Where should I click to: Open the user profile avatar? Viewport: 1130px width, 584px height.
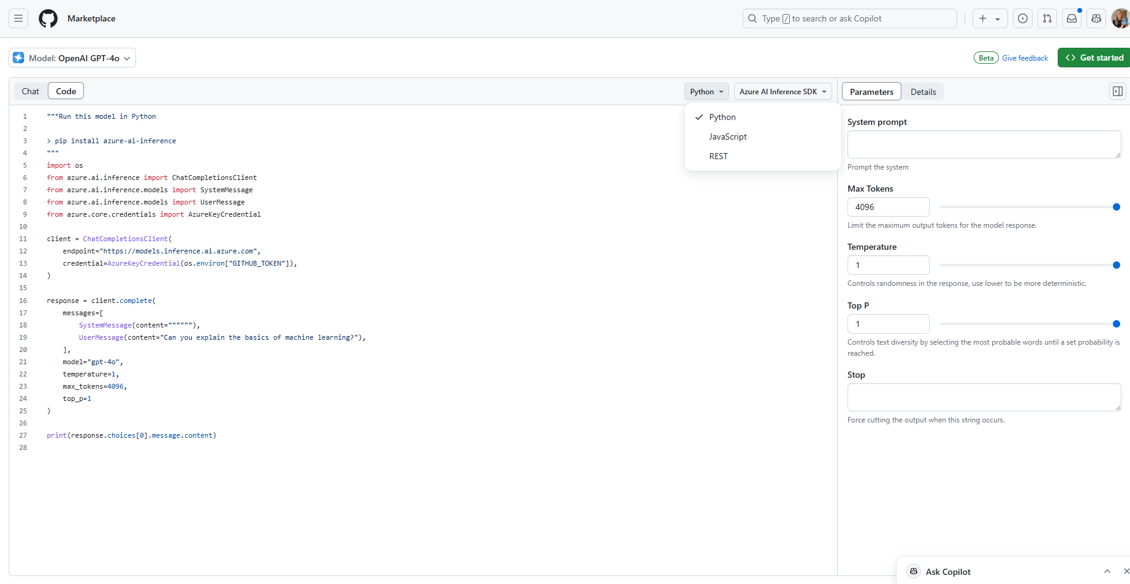(x=1121, y=18)
